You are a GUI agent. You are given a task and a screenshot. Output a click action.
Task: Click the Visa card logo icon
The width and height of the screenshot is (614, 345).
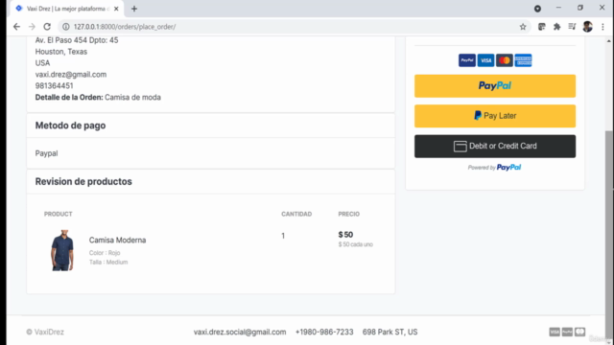[486, 60]
